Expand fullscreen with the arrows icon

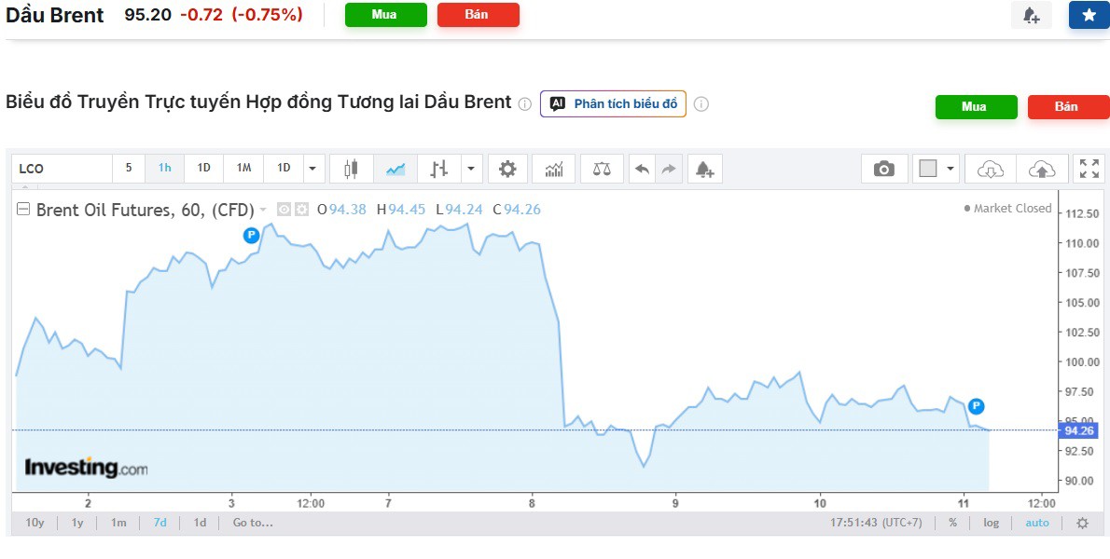(1089, 169)
